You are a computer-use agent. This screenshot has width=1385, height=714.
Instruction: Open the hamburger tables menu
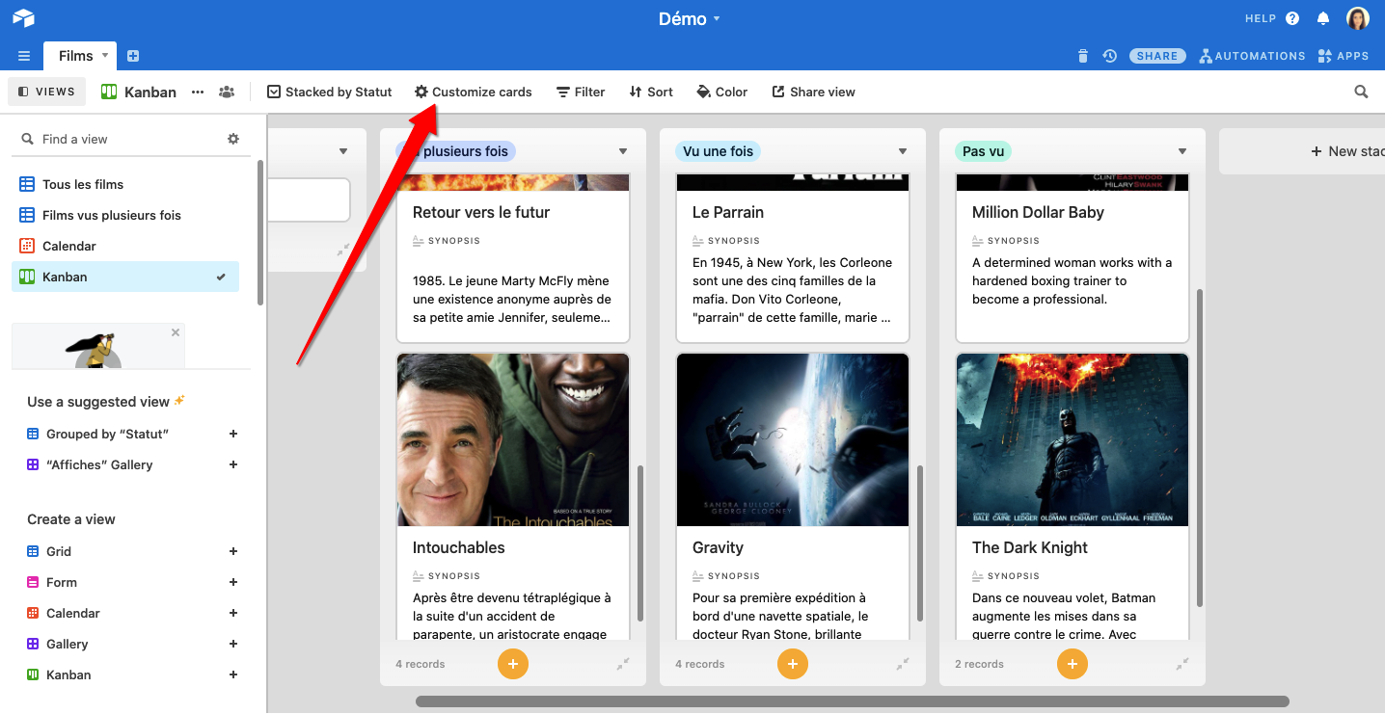pyautogui.click(x=24, y=56)
